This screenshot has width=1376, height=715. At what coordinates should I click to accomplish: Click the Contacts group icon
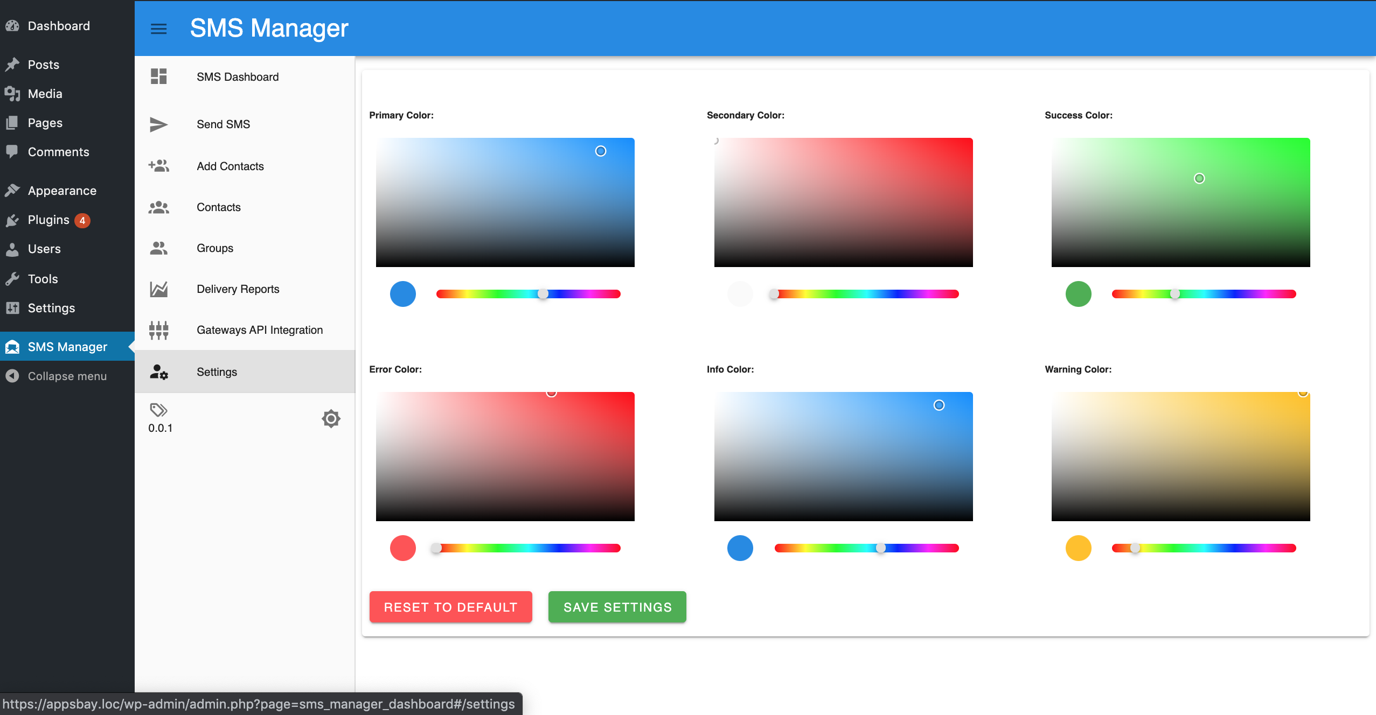click(x=158, y=207)
